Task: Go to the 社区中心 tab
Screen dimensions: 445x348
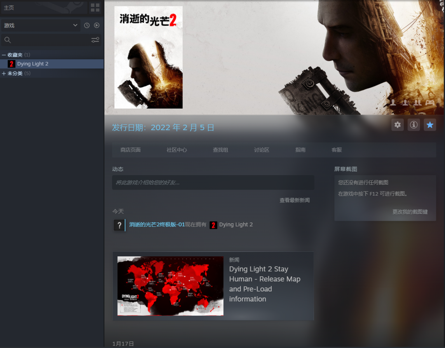Action: point(177,150)
